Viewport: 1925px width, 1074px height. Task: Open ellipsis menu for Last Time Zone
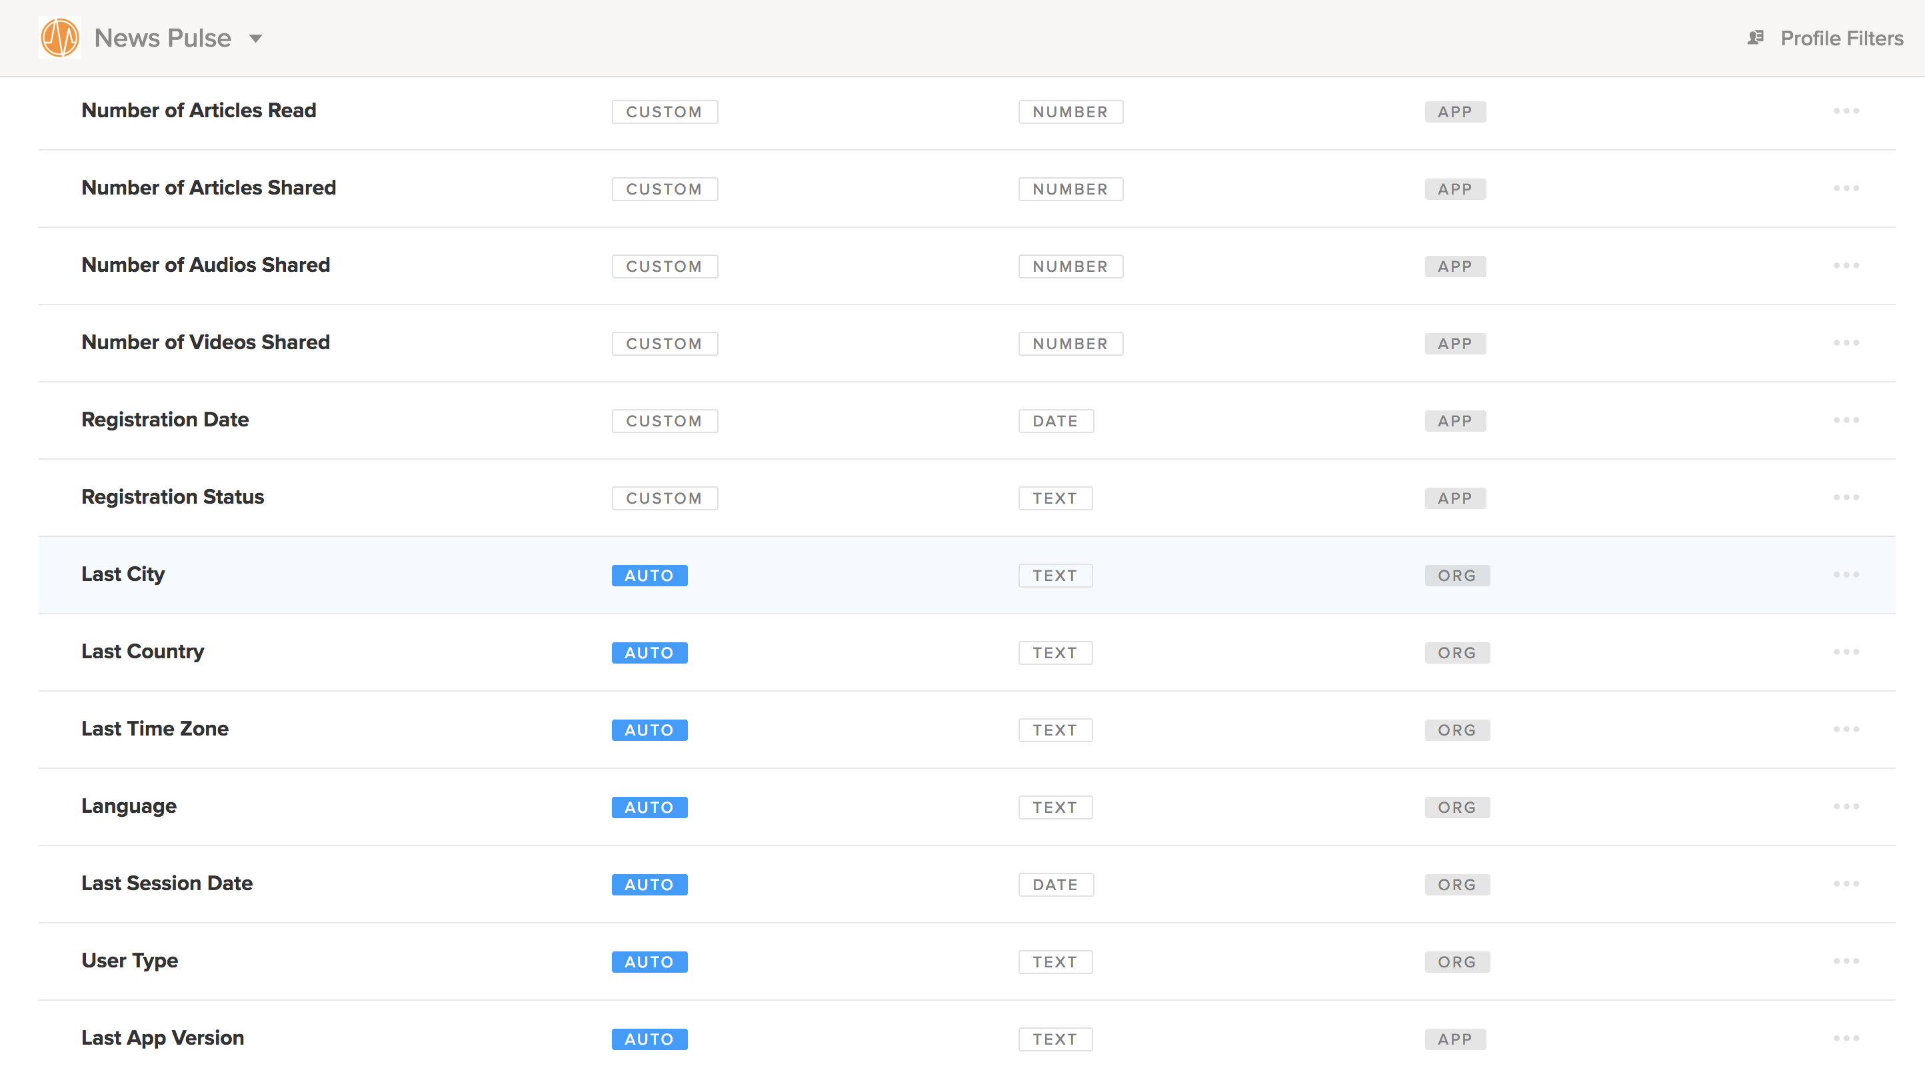[x=1846, y=730]
